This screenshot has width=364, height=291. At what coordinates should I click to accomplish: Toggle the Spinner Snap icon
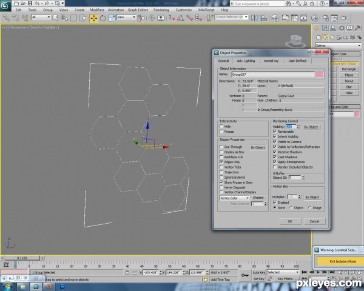[x=199, y=18]
